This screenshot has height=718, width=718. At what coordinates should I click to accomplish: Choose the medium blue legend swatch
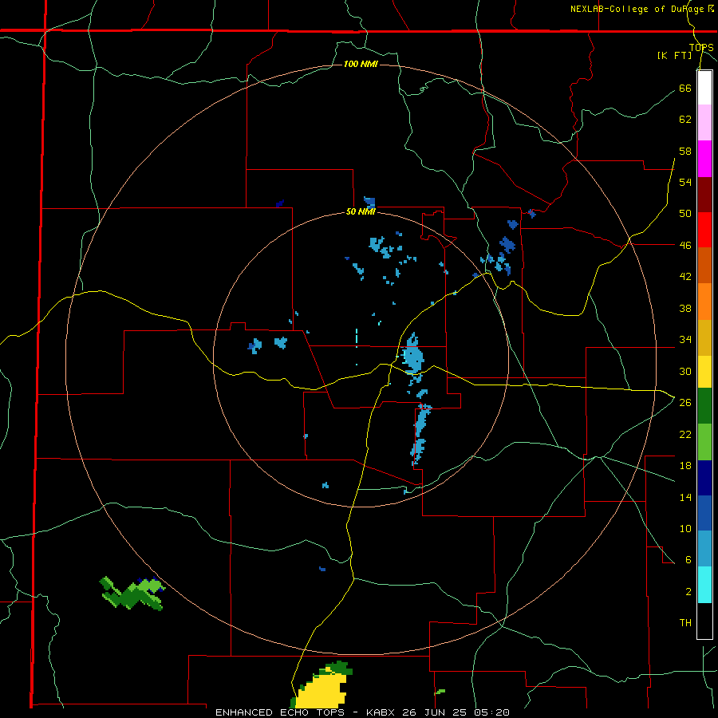click(704, 513)
